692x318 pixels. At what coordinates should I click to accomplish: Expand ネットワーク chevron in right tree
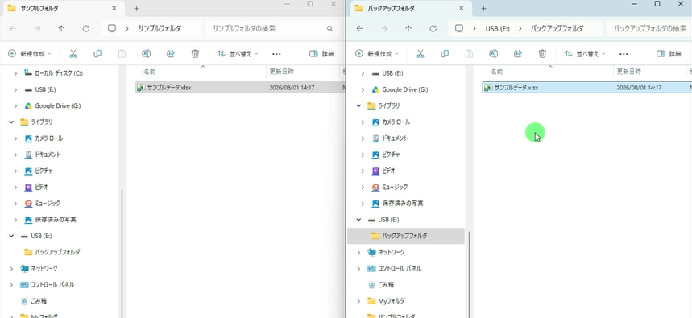[x=358, y=252]
